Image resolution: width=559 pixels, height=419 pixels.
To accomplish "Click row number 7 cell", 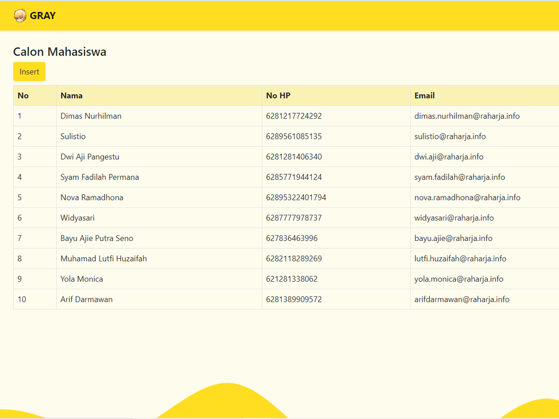I will click(35, 238).
